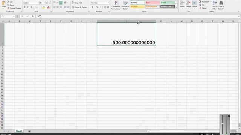This screenshot has width=241, height=135.
Task: Expand the formula bar
Action: click(x=239, y=16)
